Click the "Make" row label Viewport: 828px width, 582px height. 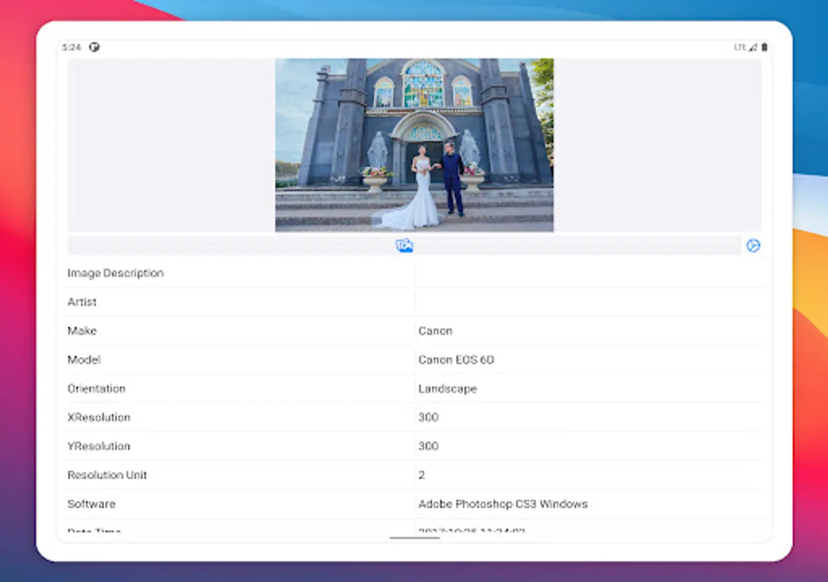click(x=82, y=331)
